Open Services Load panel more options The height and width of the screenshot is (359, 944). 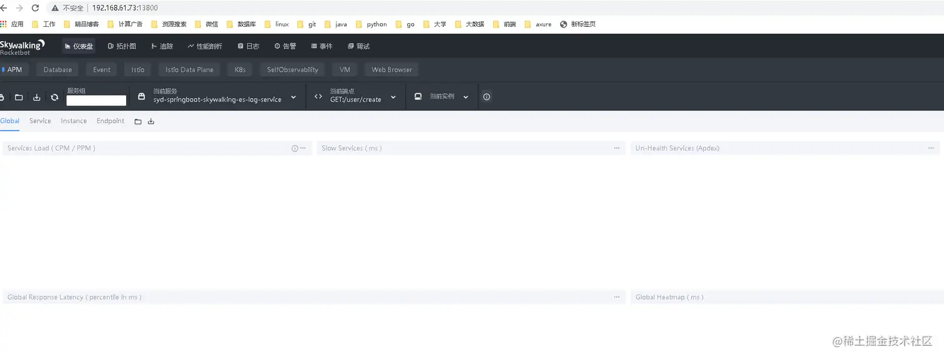click(303, 149)
